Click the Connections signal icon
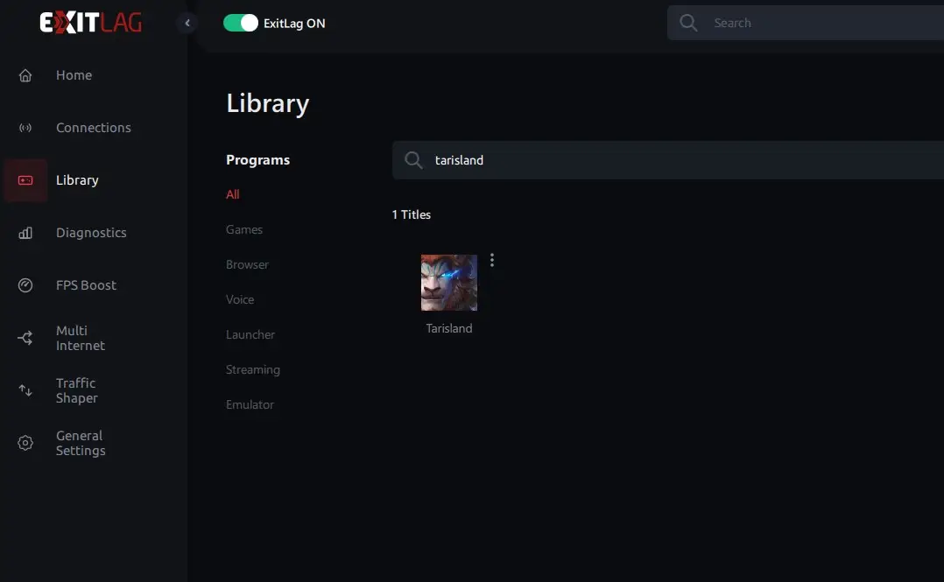944x582 pixels. tap(25, 128)
